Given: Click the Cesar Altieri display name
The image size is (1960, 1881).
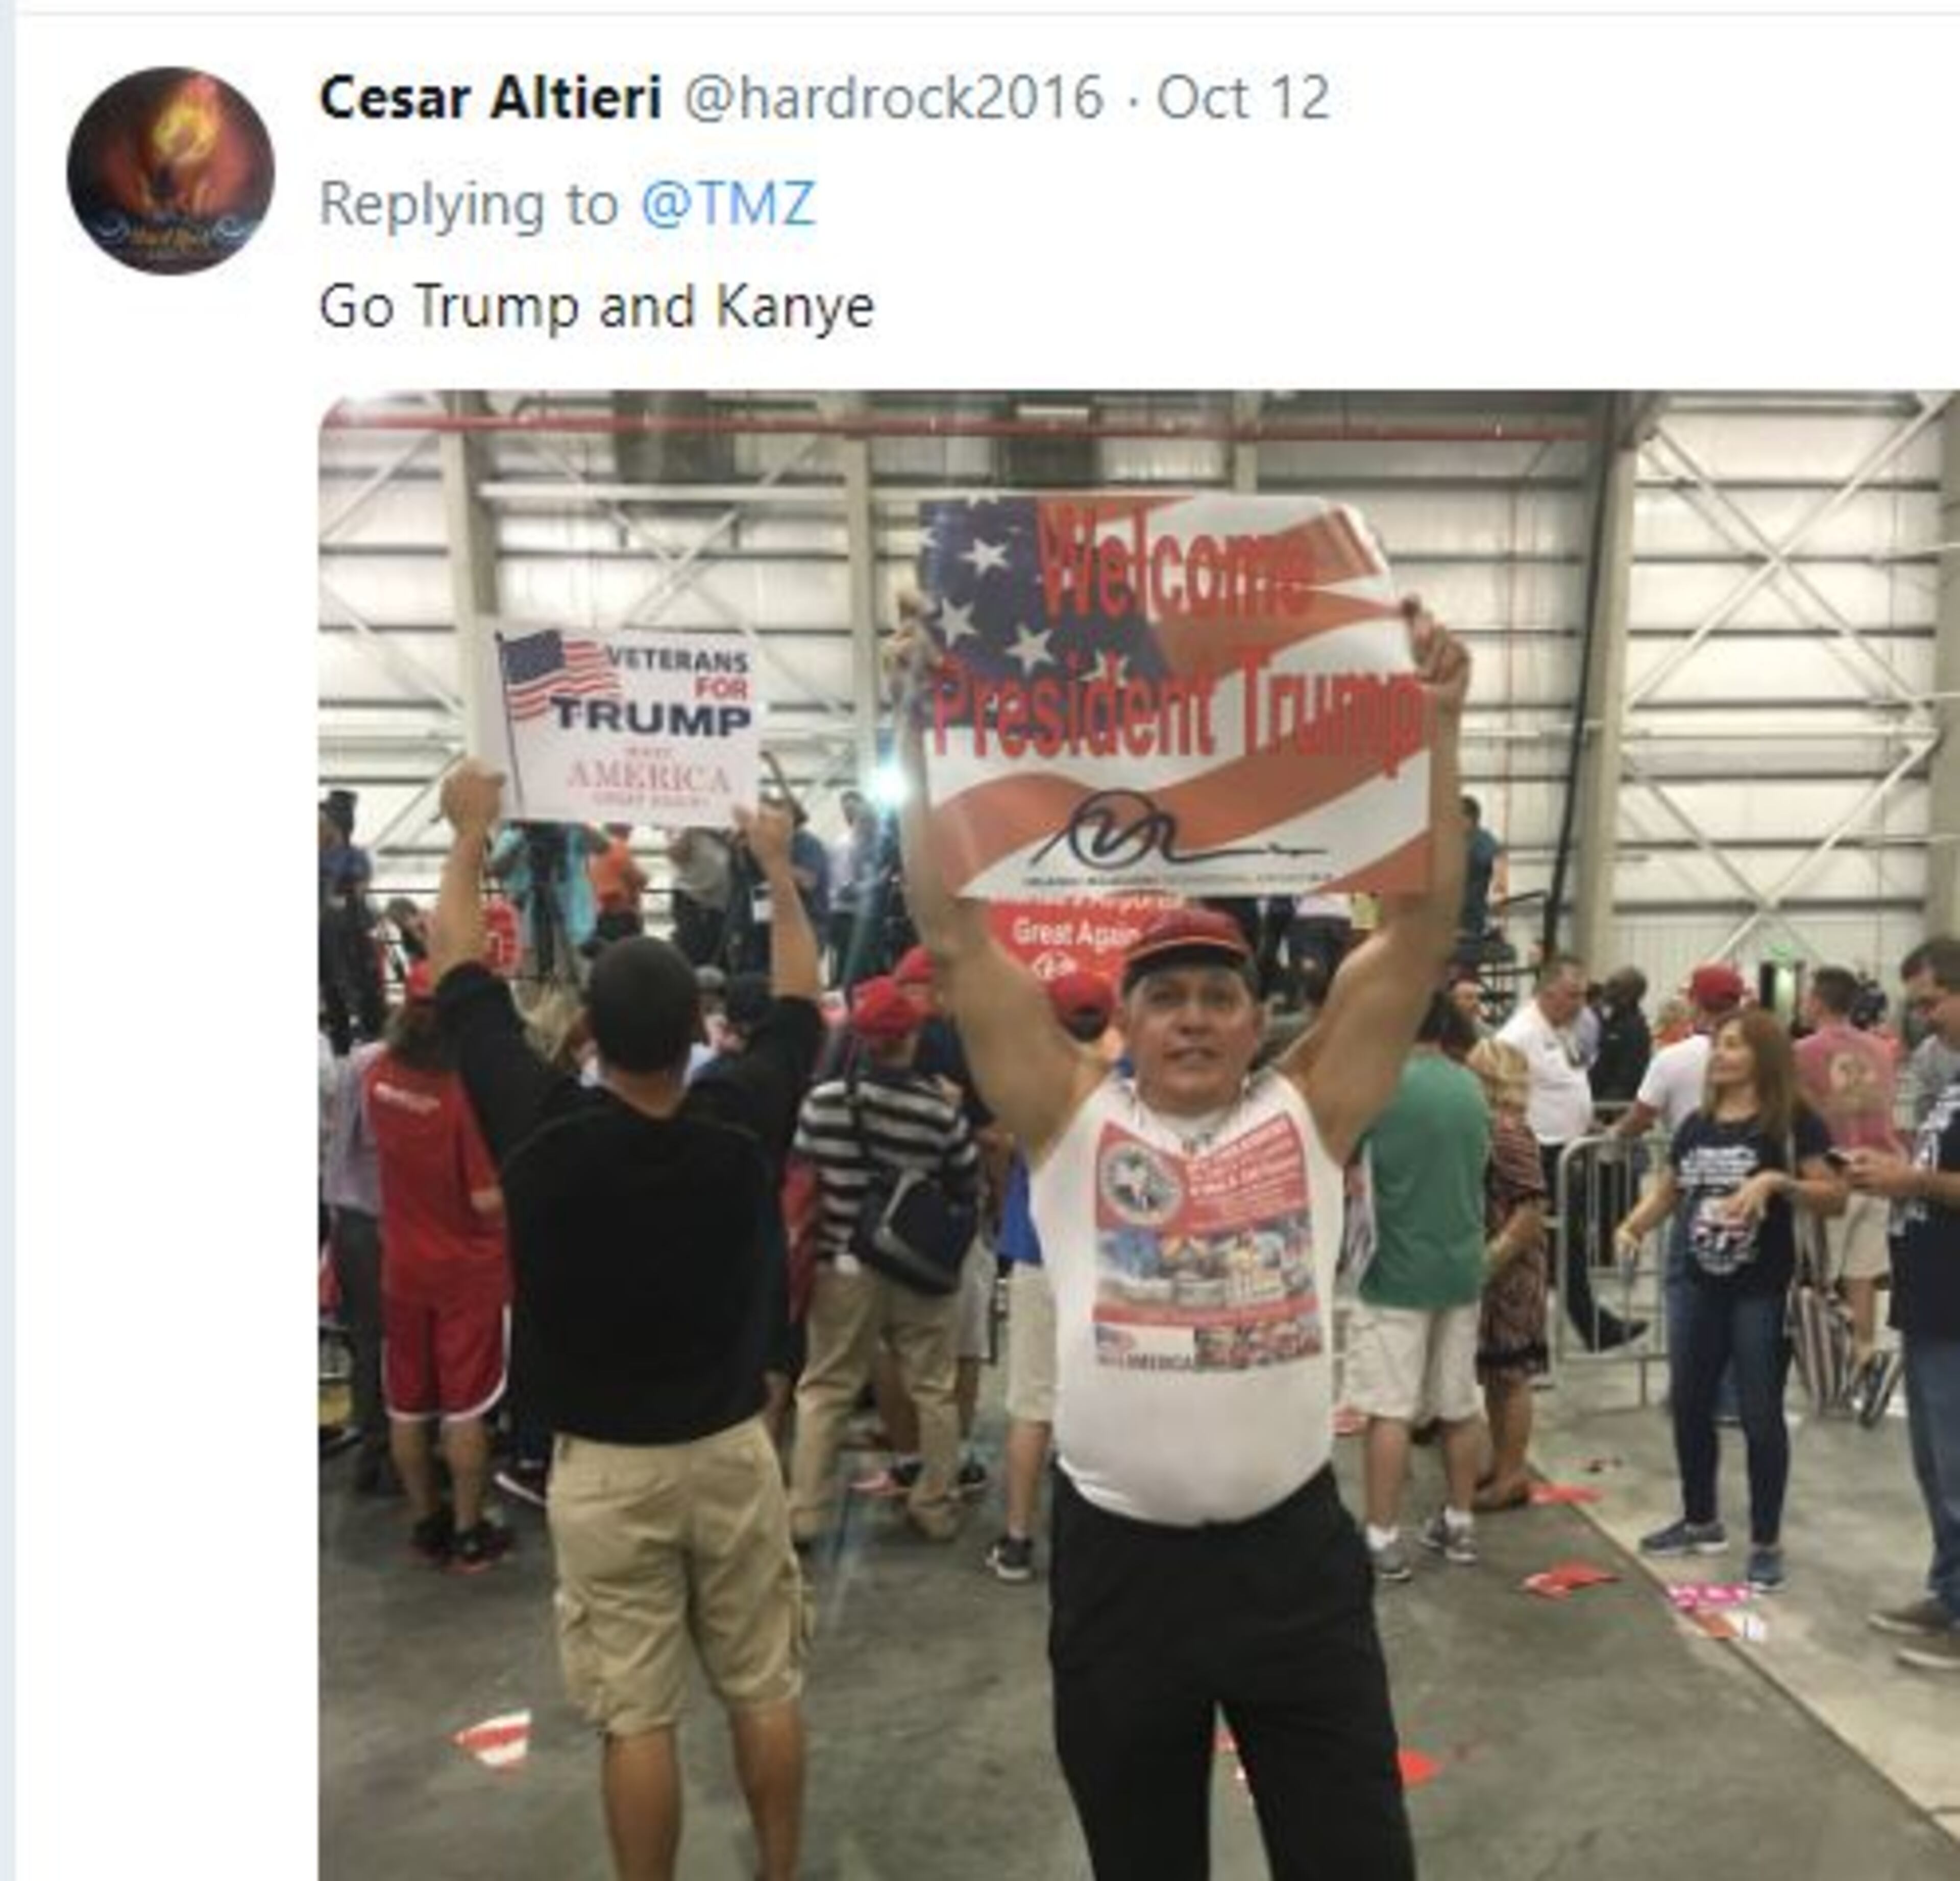Looking at the screenshot, I should pyautogui.click(x=490, y=98).
